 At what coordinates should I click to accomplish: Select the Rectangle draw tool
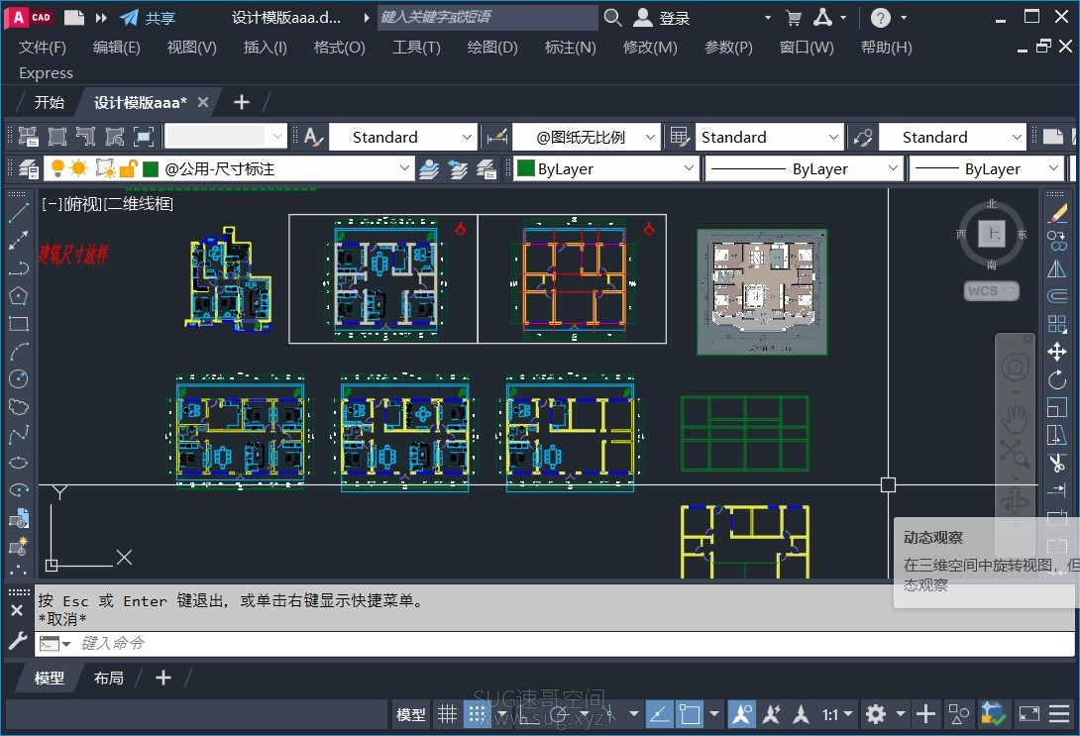[x=19, y=324]
